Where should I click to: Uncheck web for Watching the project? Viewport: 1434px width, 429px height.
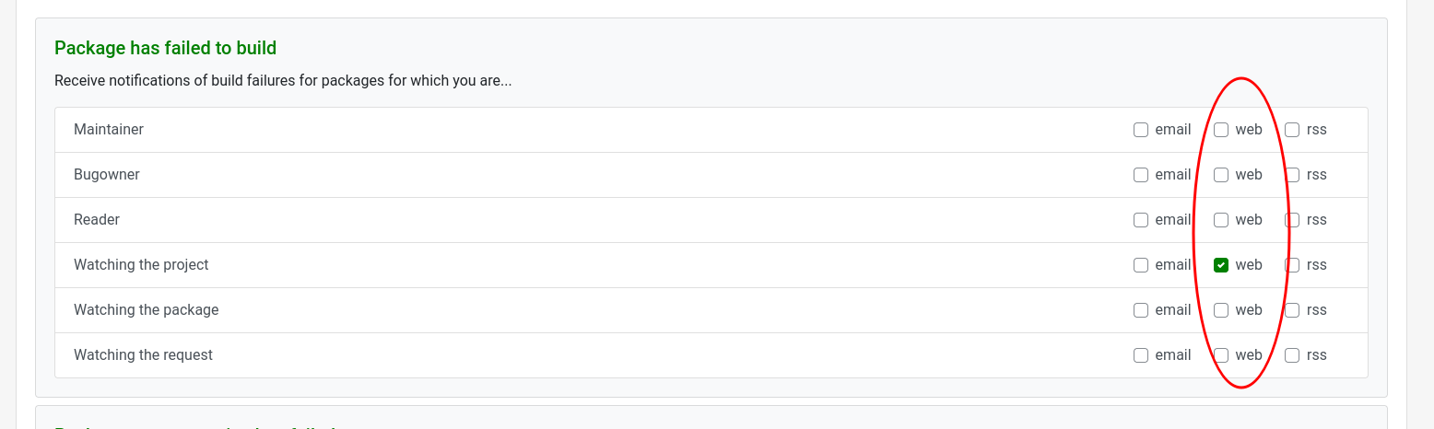[1221, 265]
